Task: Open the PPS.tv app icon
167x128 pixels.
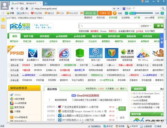Action: click(17, 53)
